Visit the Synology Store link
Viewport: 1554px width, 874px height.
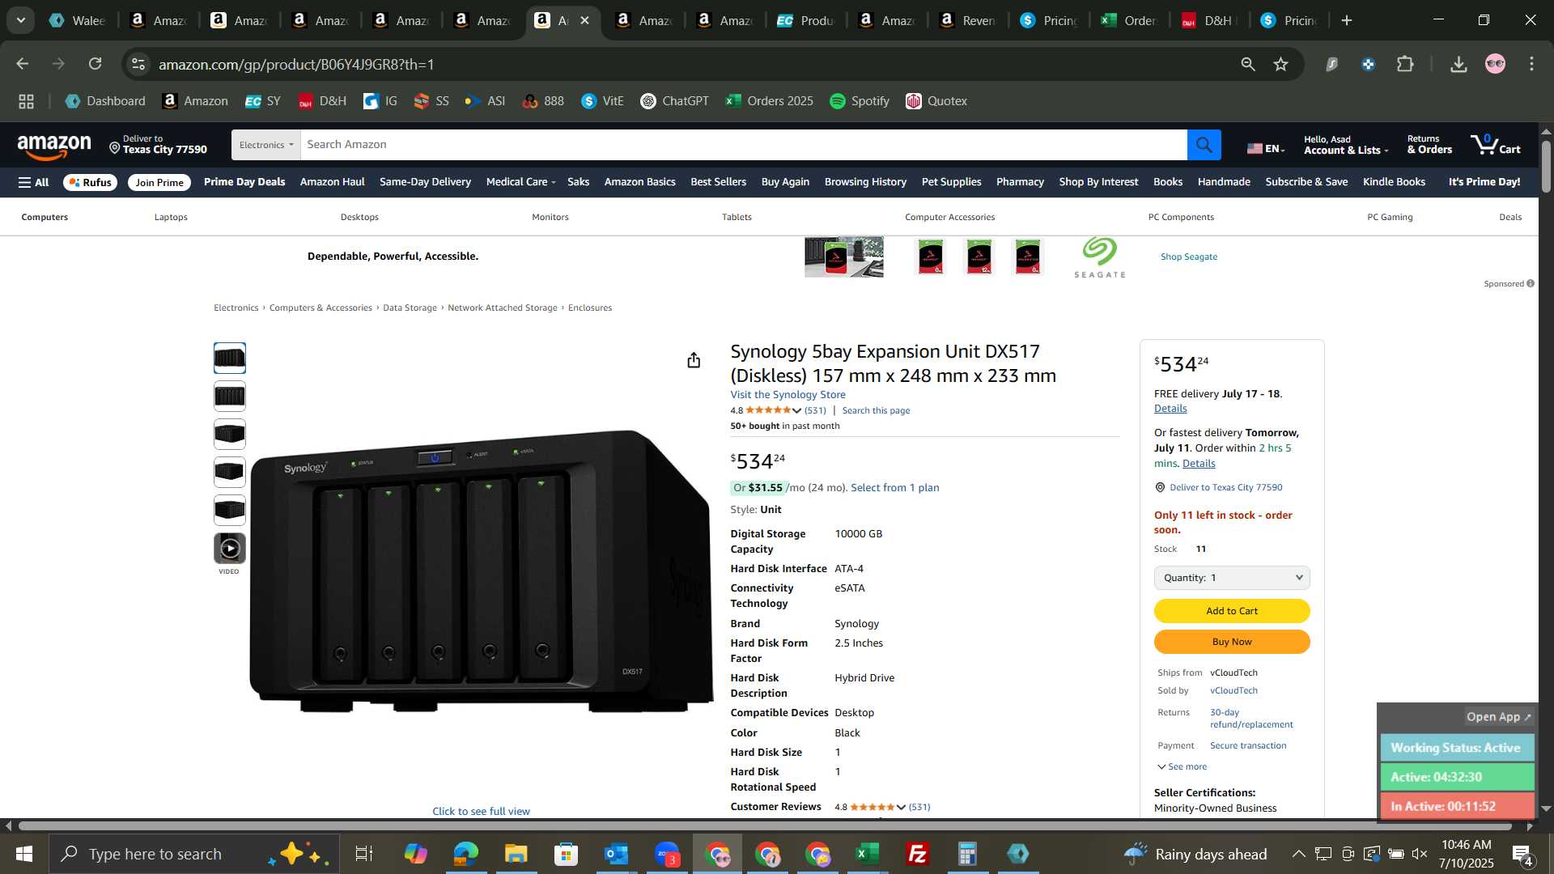point(788,395)
